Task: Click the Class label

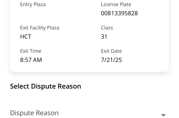Action: pyautogui.click(x=107, y=28)
